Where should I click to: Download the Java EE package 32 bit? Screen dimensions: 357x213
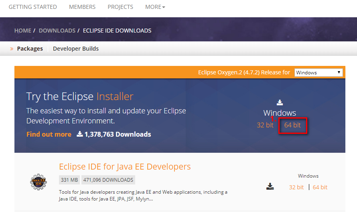point(296,187)
